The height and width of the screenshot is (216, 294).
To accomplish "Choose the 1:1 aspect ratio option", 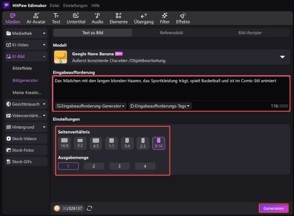I will pos(111,143).
